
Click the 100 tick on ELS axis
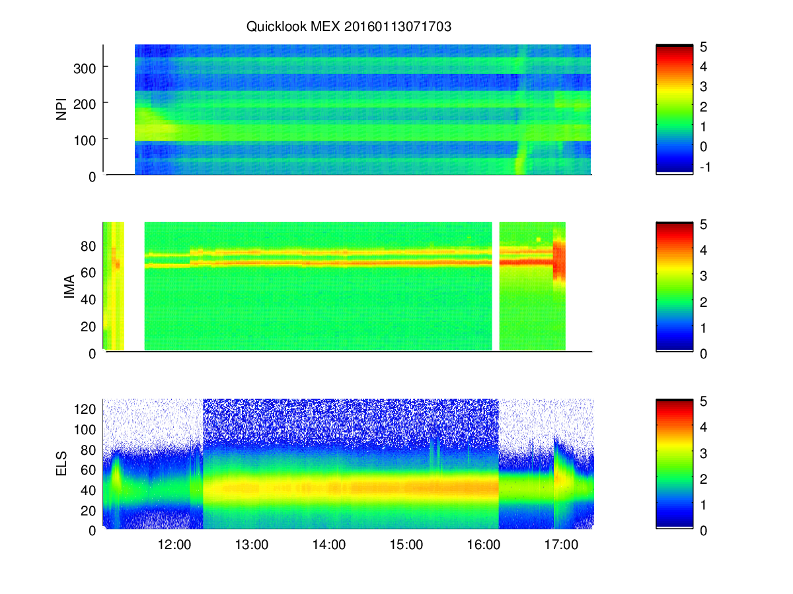(x=87, y=430)
